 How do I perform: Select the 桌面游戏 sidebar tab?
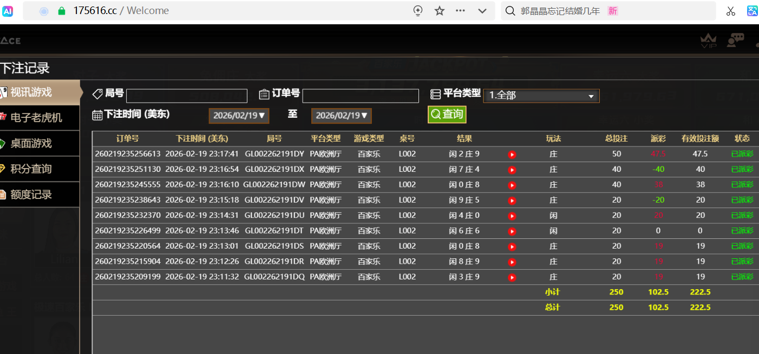click(31, 143)
